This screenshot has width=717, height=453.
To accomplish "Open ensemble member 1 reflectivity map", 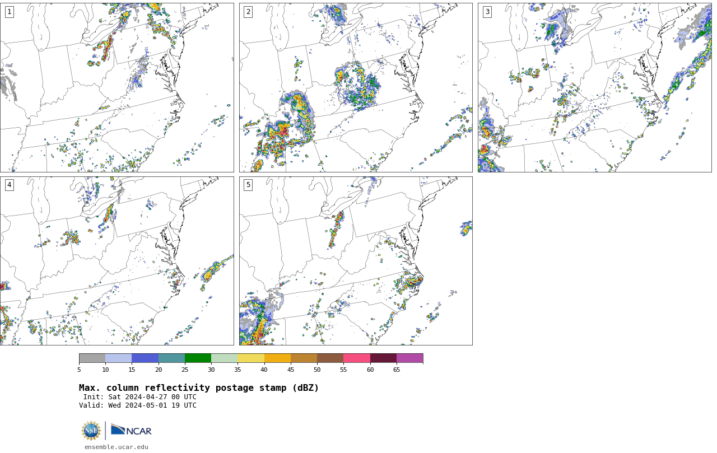I will [117, 87].
